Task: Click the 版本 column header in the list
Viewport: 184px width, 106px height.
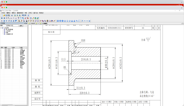Action: (16, 47)
